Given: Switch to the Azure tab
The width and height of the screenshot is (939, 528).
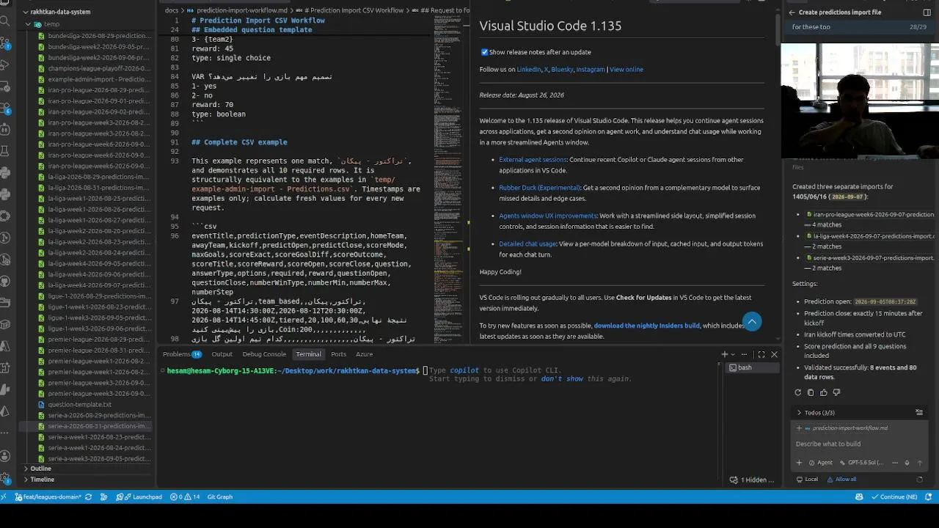Looking at the screenshot, I should (365, 354).
